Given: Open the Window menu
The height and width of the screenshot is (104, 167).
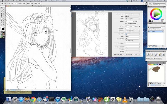Looking at the screenshot, I should tap(58, 1).
